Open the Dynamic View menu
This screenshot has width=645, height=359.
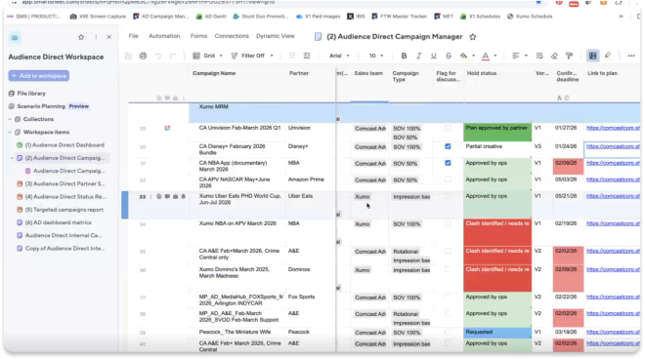pyautogui.click(x=276, y=36)
